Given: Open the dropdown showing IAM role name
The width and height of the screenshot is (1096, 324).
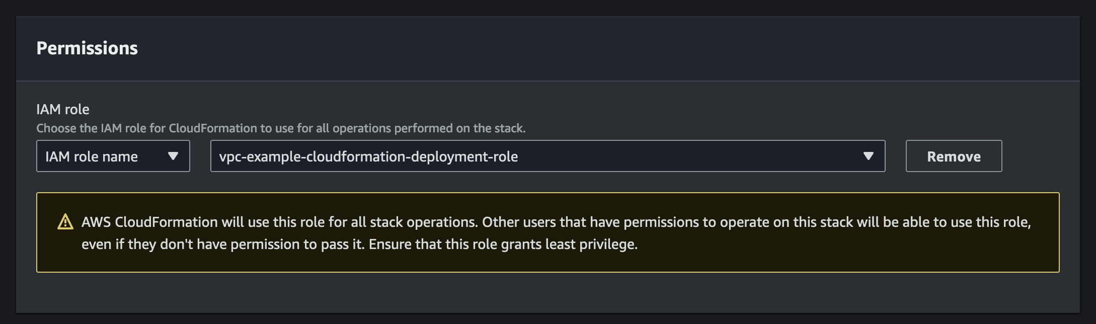Looking at the screenshot, I should pyautogui.click(x=113, y=156).
